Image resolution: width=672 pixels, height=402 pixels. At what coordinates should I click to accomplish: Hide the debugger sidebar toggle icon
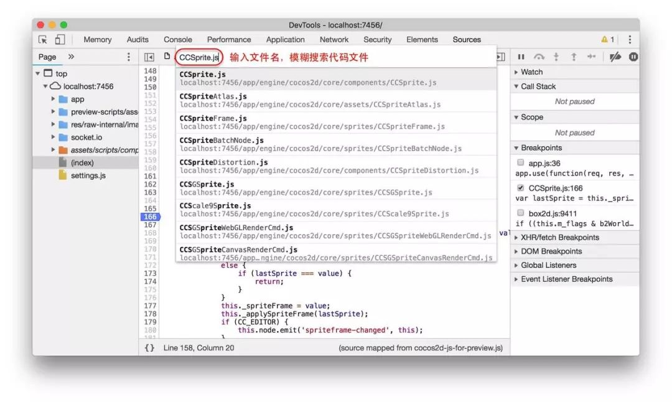(501, 57)
